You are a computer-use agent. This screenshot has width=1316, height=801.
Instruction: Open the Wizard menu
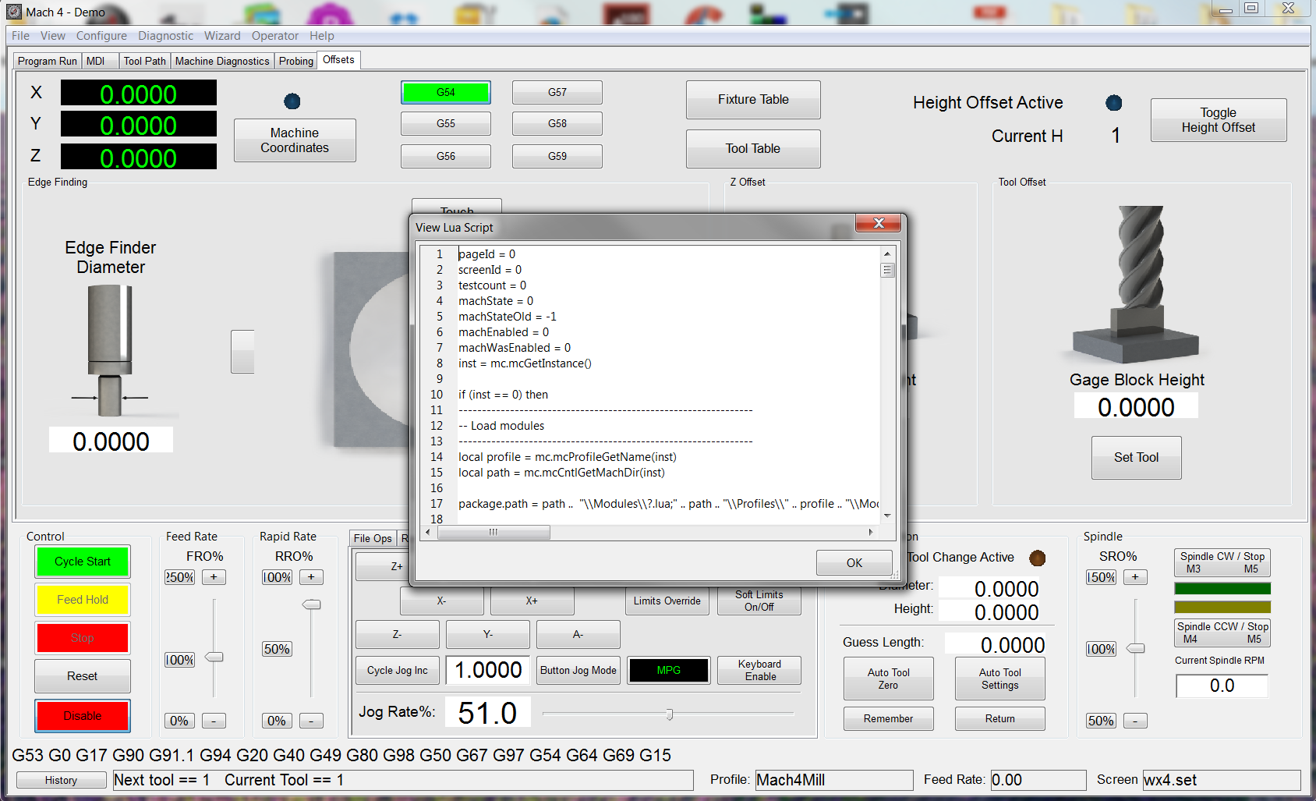click(x=222, y=35)
